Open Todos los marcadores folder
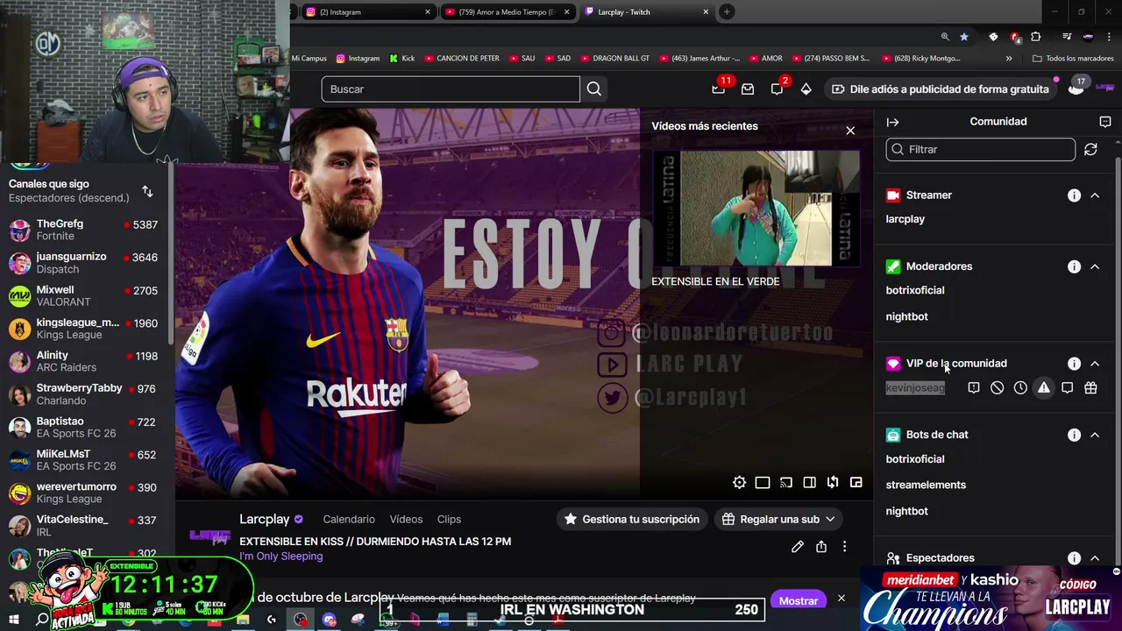Screen dimensions: 1122x631 click(1073, 59)
